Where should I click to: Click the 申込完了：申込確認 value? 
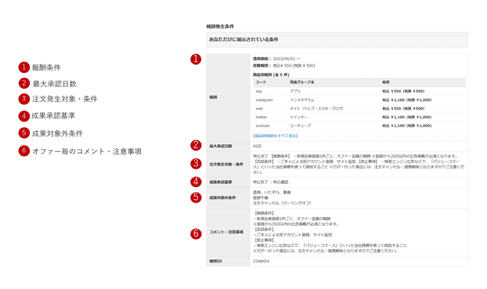(x=270, y=182)
